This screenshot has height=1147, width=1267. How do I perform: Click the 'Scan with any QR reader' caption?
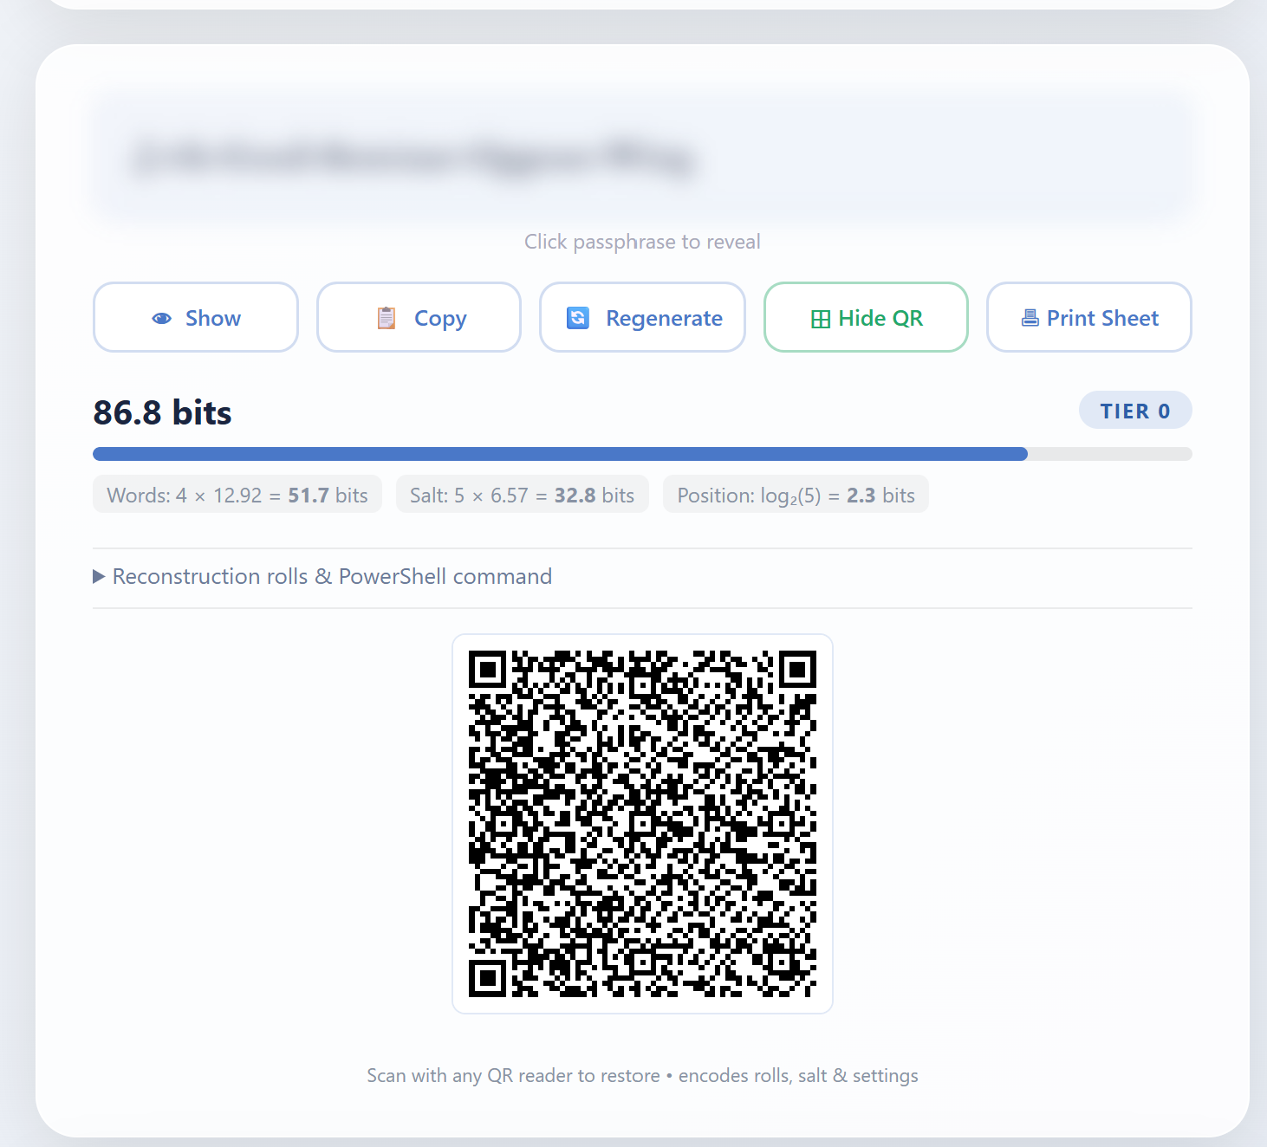tap(642, 1075)
